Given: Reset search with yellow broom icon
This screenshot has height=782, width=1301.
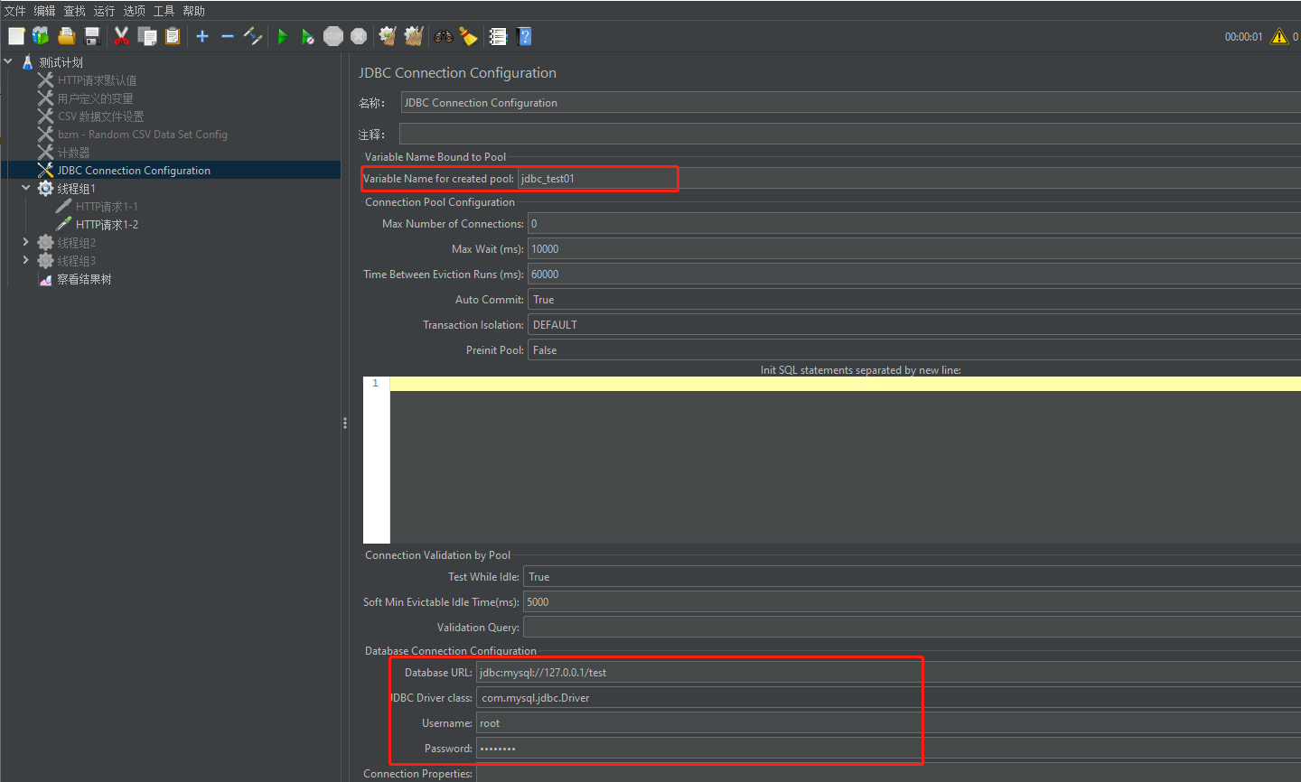Looking at the screenshot, I should click(468, 36).
